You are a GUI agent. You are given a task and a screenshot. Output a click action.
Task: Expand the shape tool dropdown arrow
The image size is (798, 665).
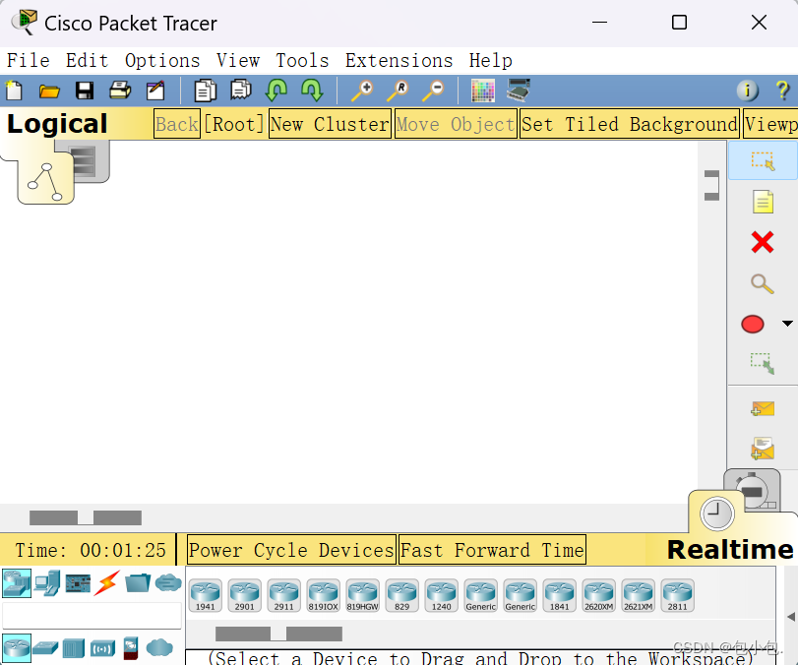(x=787, y=324)
